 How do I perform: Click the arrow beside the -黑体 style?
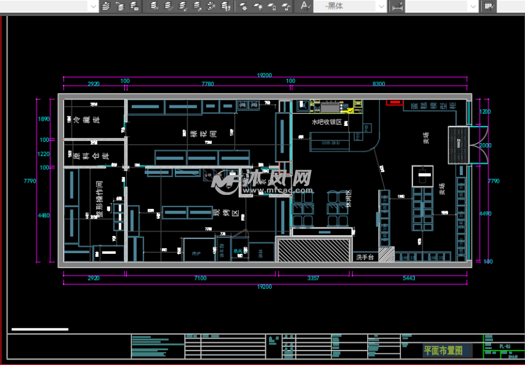point(382,6)
